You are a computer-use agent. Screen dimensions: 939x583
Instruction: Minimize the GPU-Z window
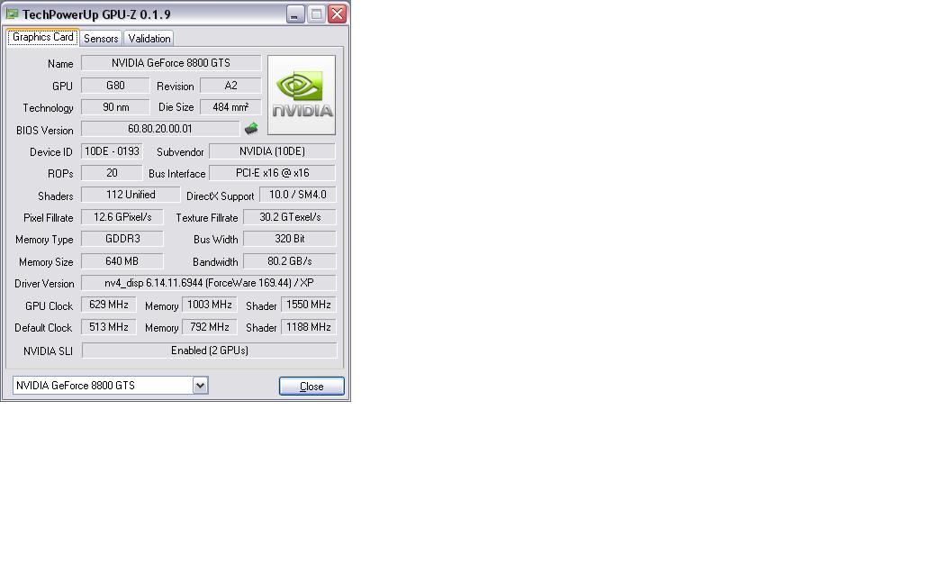click(295, 14)
